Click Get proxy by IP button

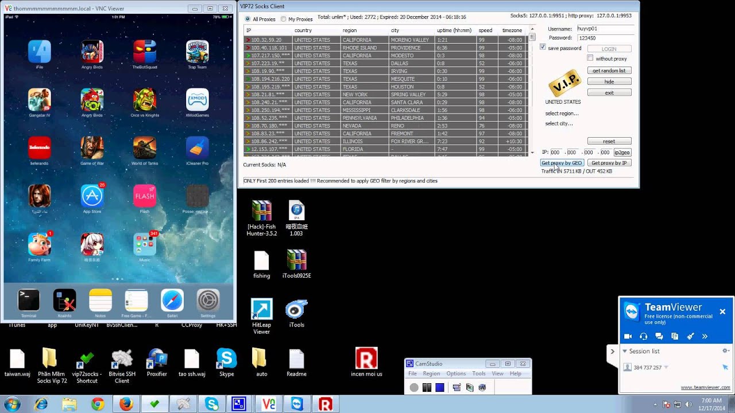point(609,163)
